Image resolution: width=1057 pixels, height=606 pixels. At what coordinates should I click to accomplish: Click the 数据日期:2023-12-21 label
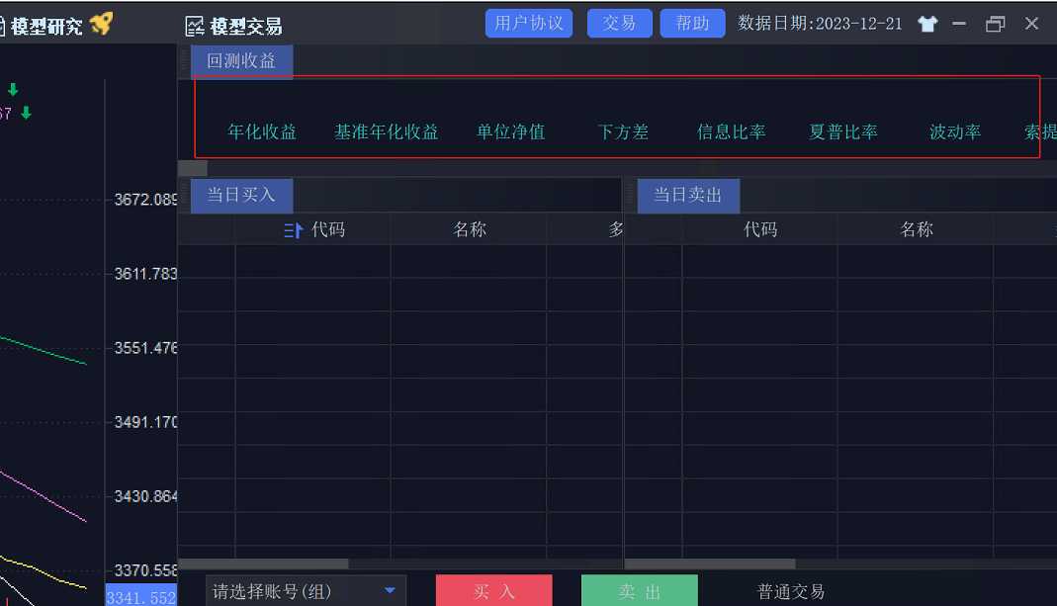[820, 24]
